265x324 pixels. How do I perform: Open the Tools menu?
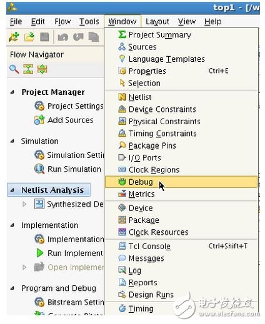89,21
